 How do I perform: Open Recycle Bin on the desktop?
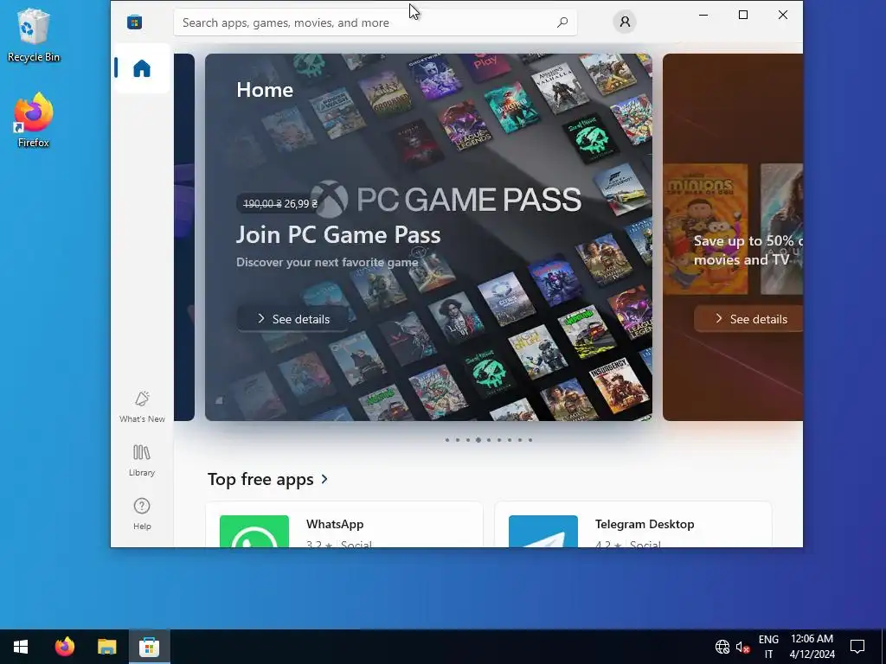click(34, 35)
